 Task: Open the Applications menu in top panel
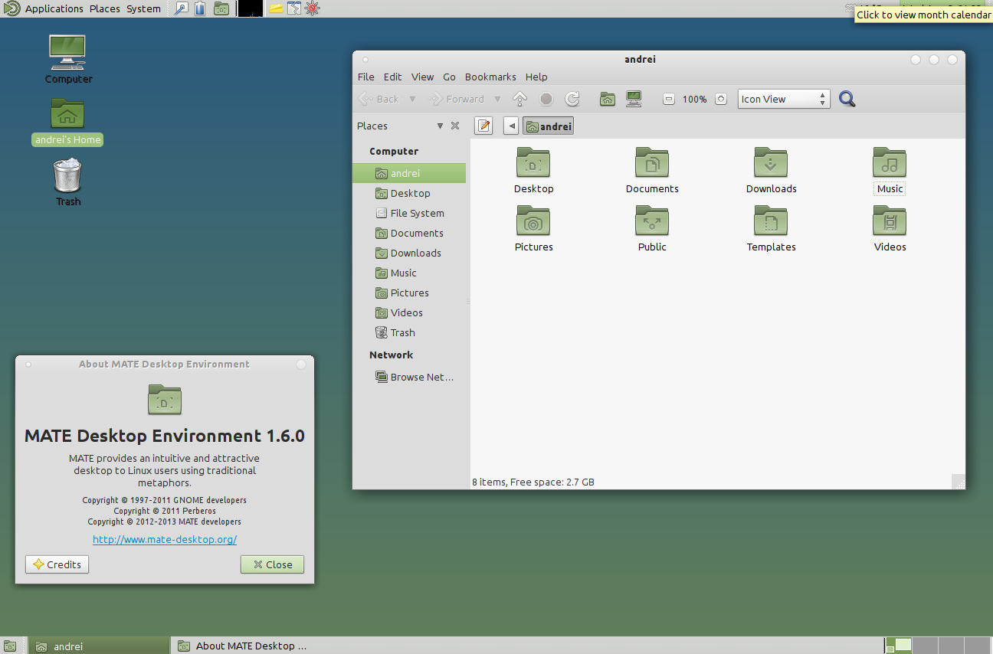[x=54, y=8]
